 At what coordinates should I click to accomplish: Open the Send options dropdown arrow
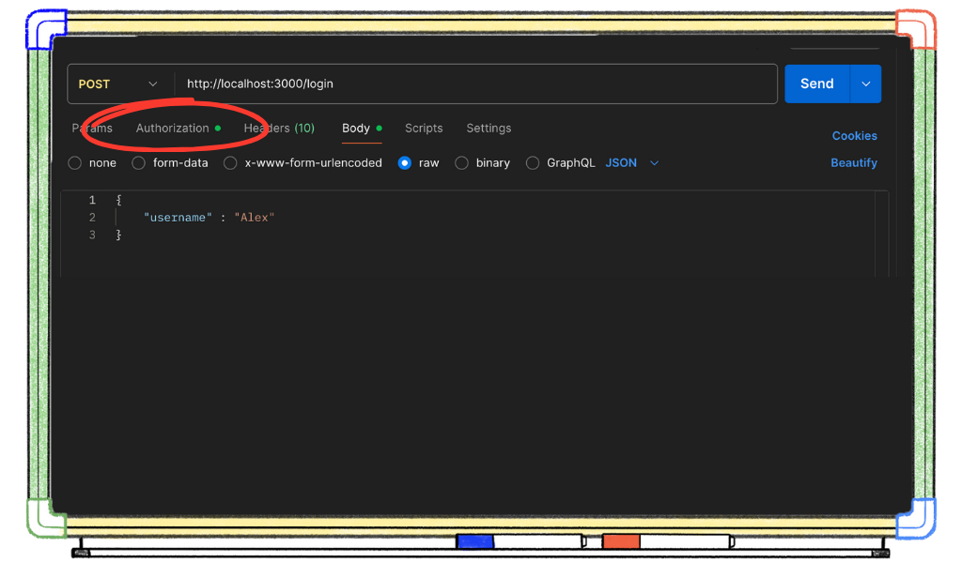click(x=865, y=84)
